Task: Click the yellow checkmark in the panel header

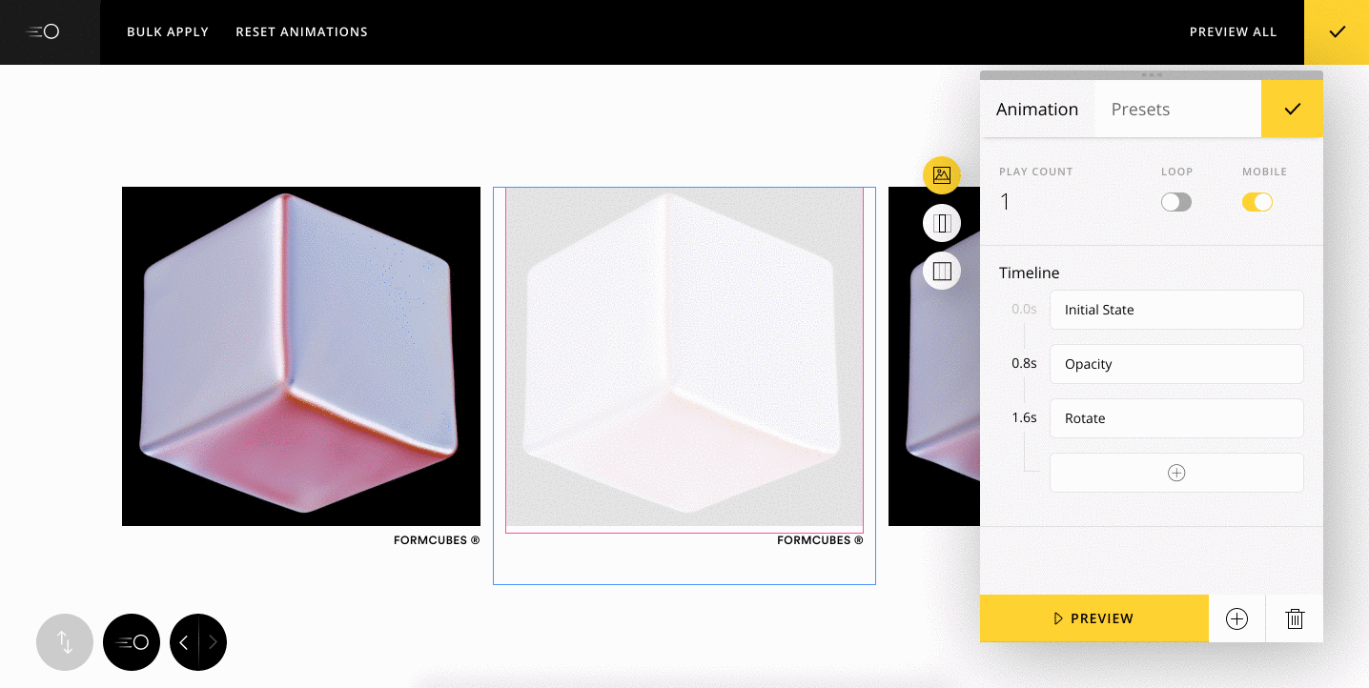Action: 1292,109
